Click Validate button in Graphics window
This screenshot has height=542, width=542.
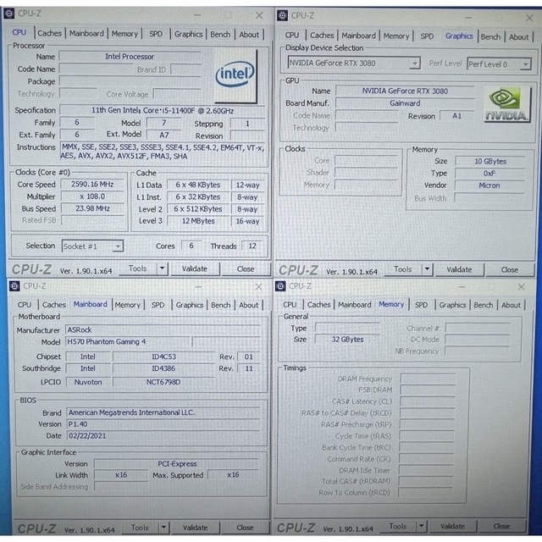coord(459,269)
